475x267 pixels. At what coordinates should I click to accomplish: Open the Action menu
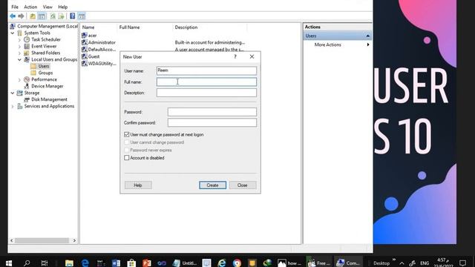[30, 7]
